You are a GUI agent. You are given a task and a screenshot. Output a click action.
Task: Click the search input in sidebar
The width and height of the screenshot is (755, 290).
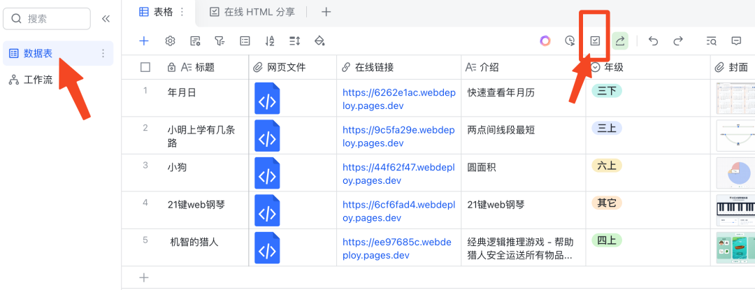coord(47,19)
